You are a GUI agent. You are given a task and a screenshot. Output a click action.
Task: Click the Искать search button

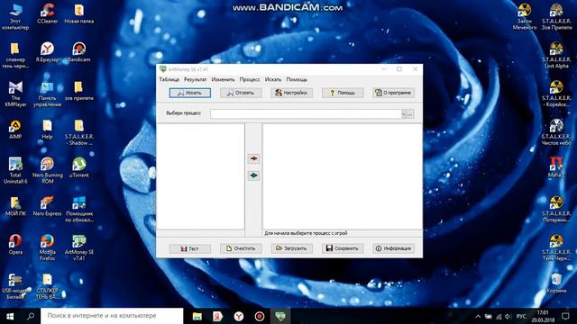point(190,93)
